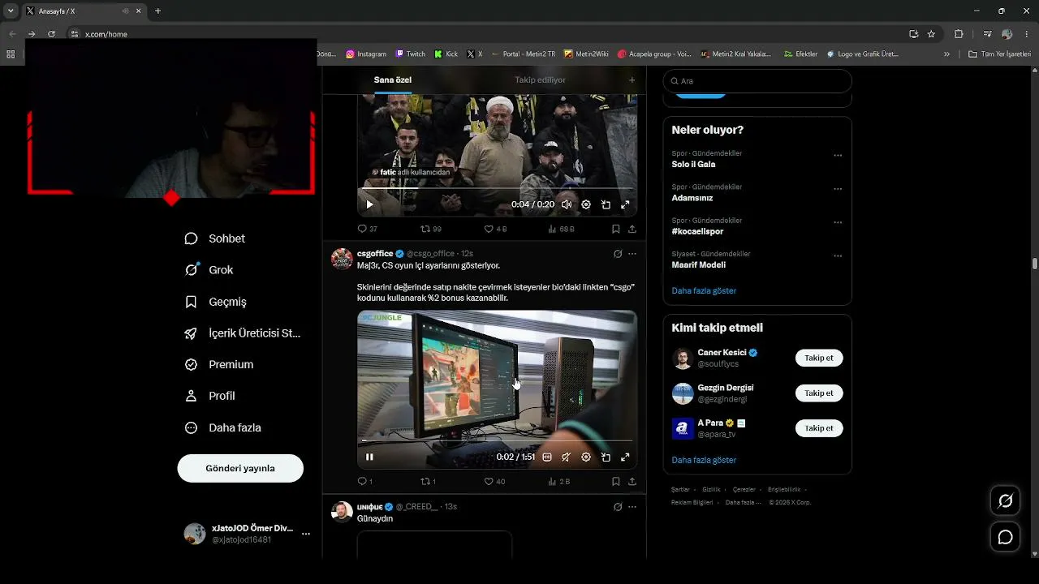Switch to the Sana özel tab
The image size is (1039, 584).
(393, 80)
